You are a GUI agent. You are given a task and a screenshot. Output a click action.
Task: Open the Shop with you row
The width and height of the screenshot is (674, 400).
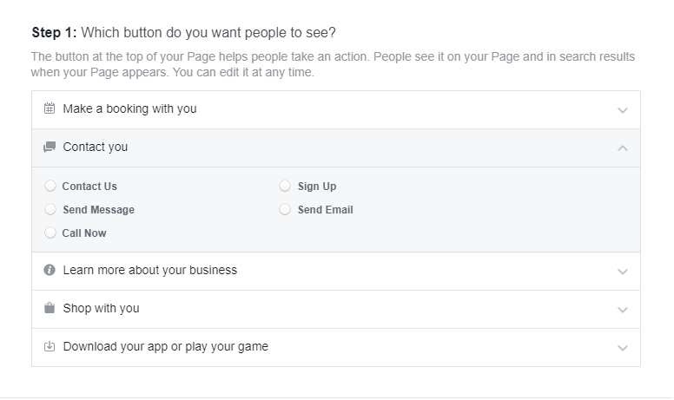336,310
